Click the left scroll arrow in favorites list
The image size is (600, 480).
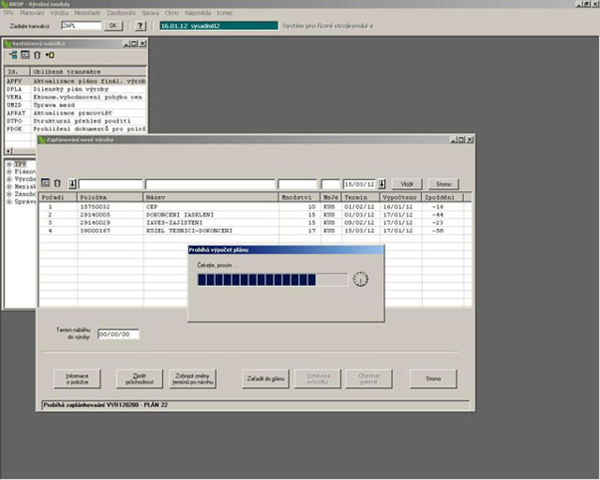[8, 151]
